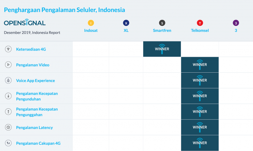The height and width of the screenshot is (151, 253).
Task: Click the Pengalaman Latency clock icon
Action: (x=8, y=127)
